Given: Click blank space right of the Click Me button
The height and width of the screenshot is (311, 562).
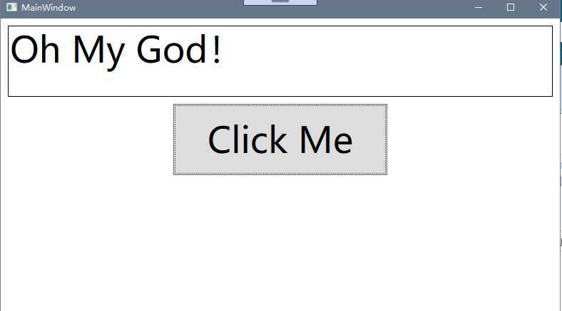Looking at the screenshot, I should click(473, 139).
